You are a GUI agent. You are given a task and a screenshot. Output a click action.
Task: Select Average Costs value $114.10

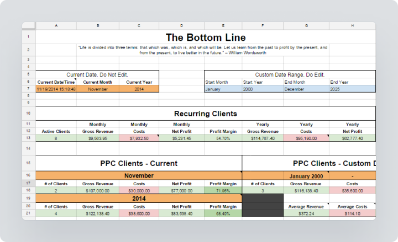pyautogui.click(x=352, y=213)
